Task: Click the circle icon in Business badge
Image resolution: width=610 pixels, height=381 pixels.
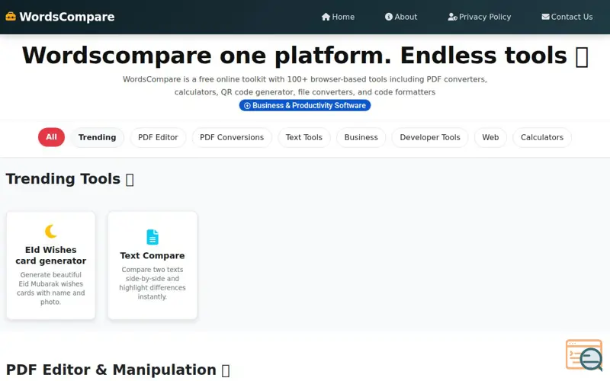Action: (x=247, y=106)
